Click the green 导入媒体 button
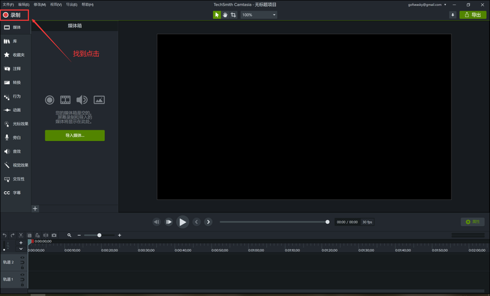 (75, 136)
